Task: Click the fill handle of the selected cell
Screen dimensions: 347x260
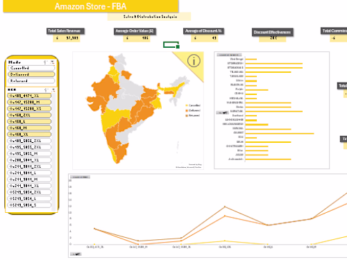Action: pyautogui.click(x=178, y=47)
